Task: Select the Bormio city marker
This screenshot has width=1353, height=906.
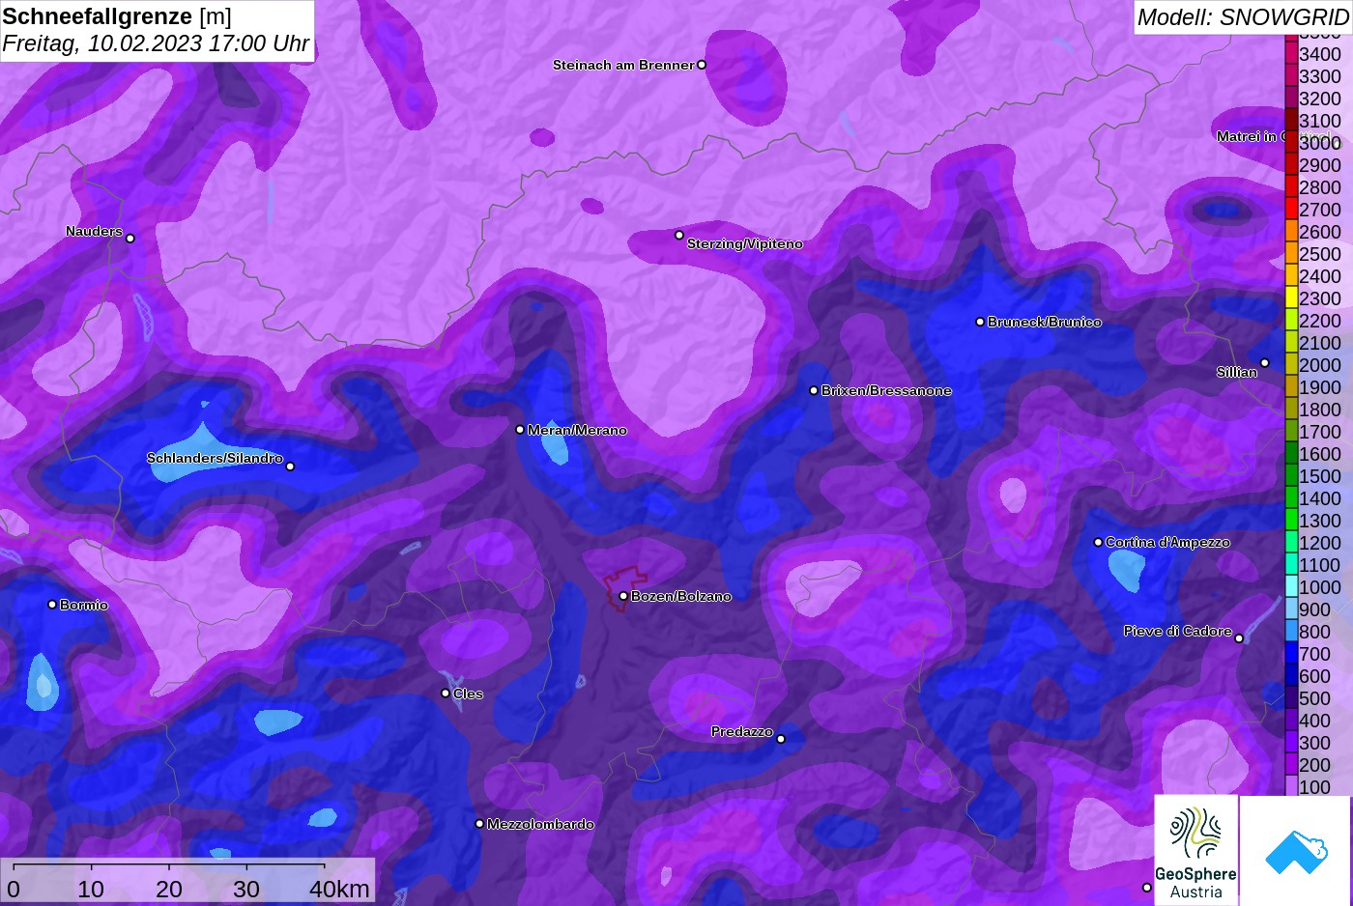Action: click(52, 605)
